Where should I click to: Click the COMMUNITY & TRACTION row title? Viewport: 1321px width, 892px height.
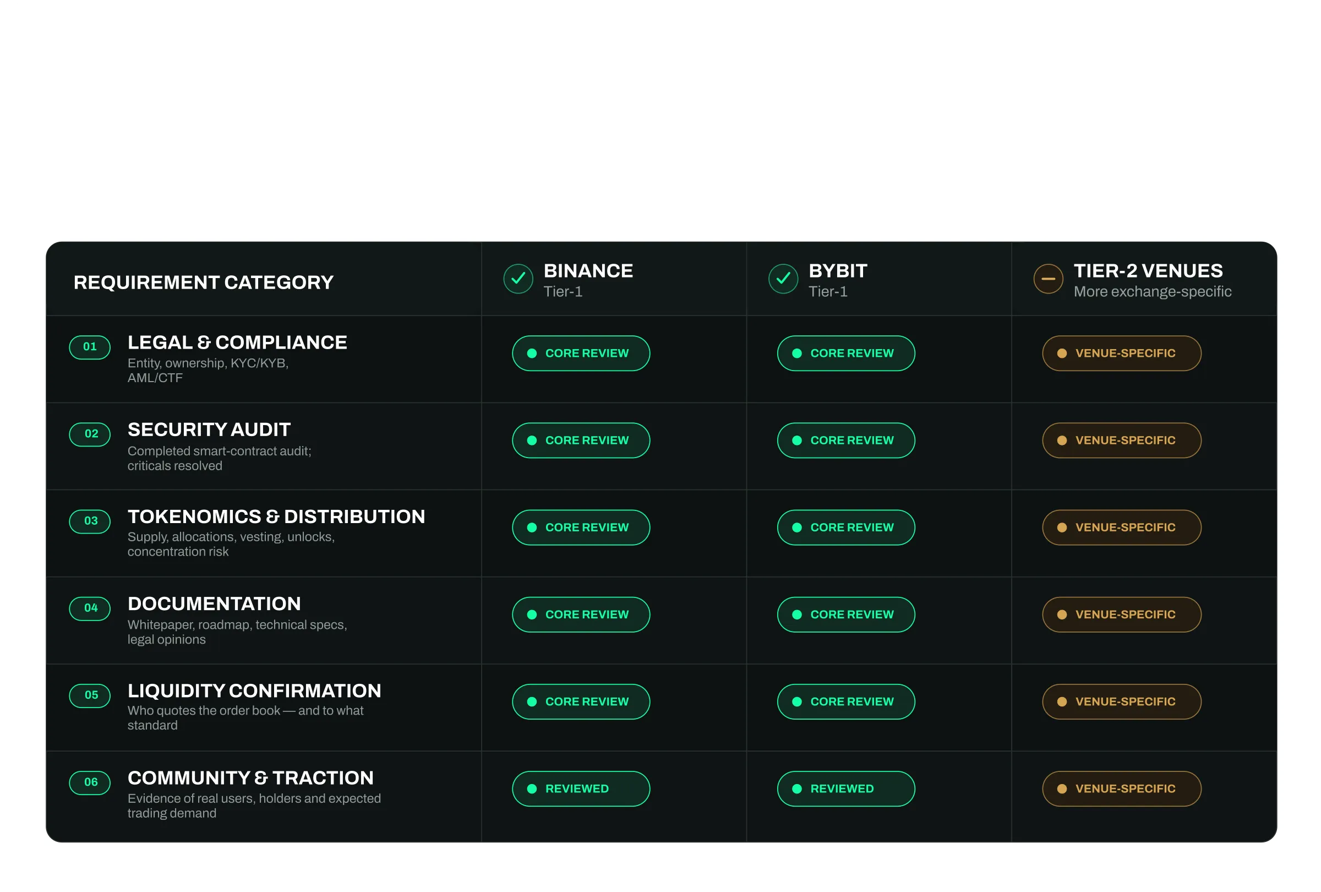[250, 777]
